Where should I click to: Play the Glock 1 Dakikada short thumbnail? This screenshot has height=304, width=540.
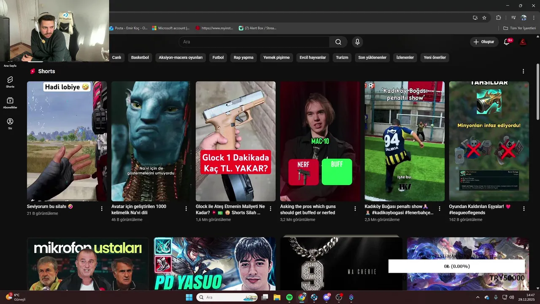coord(235,141)
